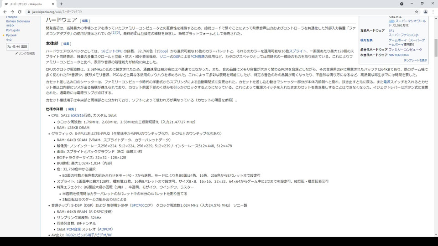Viewport: 438px width, 246px height.
Task: Click the vertical scrollbar thumb
Action: (x=436, y=48)
